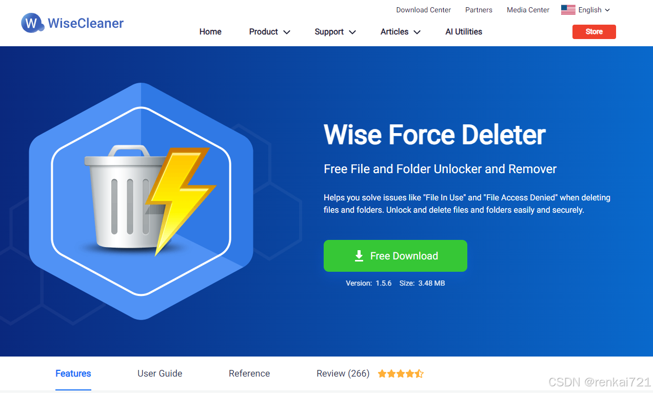Switch to the Features tab
653x393 pixels.
click(x=73, y=373)
